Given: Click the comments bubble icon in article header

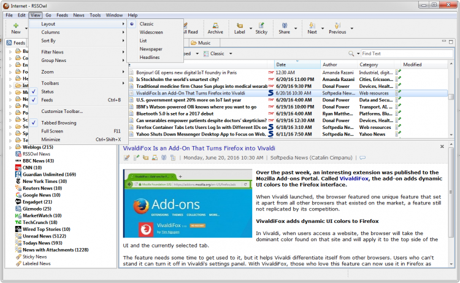Looking at the screenshot, I should coord(362,158).
